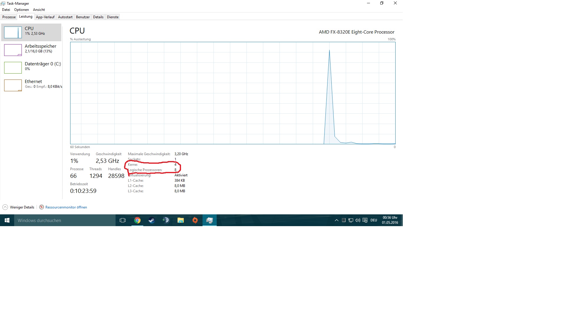Viewport: 566px width, 318px height.
Task: Select the CPU performance thumbnail graph
Action: (x=13, y=32)
